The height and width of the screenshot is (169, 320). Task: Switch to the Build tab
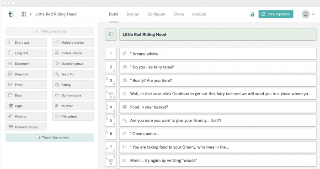tap(114, 14)
